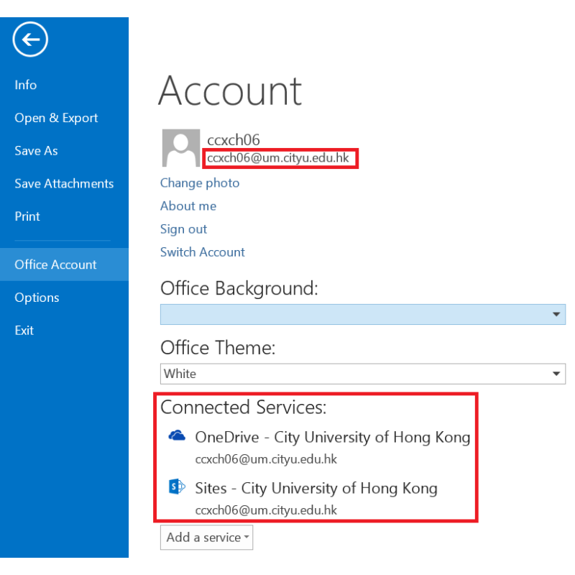Choose Save As in sidebar
Screen dimensions: 575x575
pos(36,151)
